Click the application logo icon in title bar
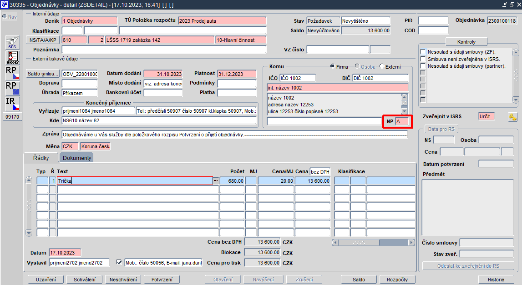The width and height of the screenshot is (522, 285). pyautogui.click(x=5, y=5)
